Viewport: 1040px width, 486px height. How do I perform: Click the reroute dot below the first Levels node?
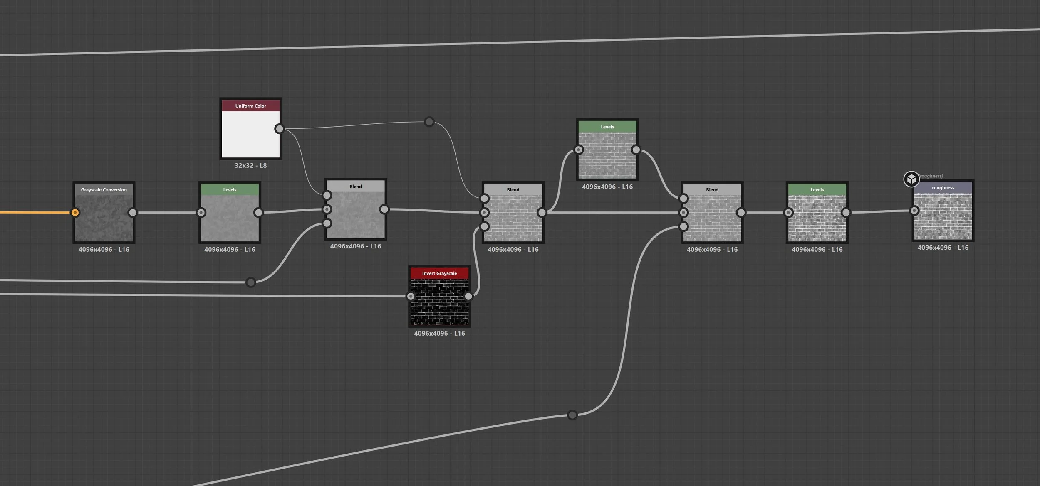tap(250, 282)
